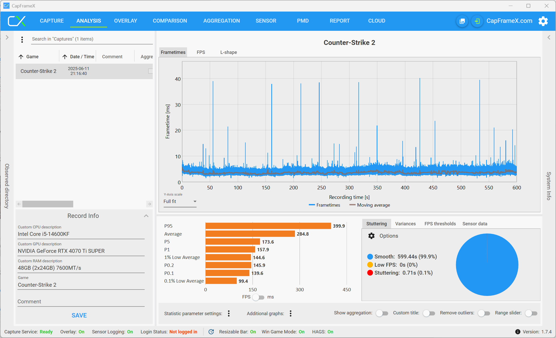Viewport: 556px width, 338px height.
Task: Click the Comment input field
Action: tap(81, 302)
